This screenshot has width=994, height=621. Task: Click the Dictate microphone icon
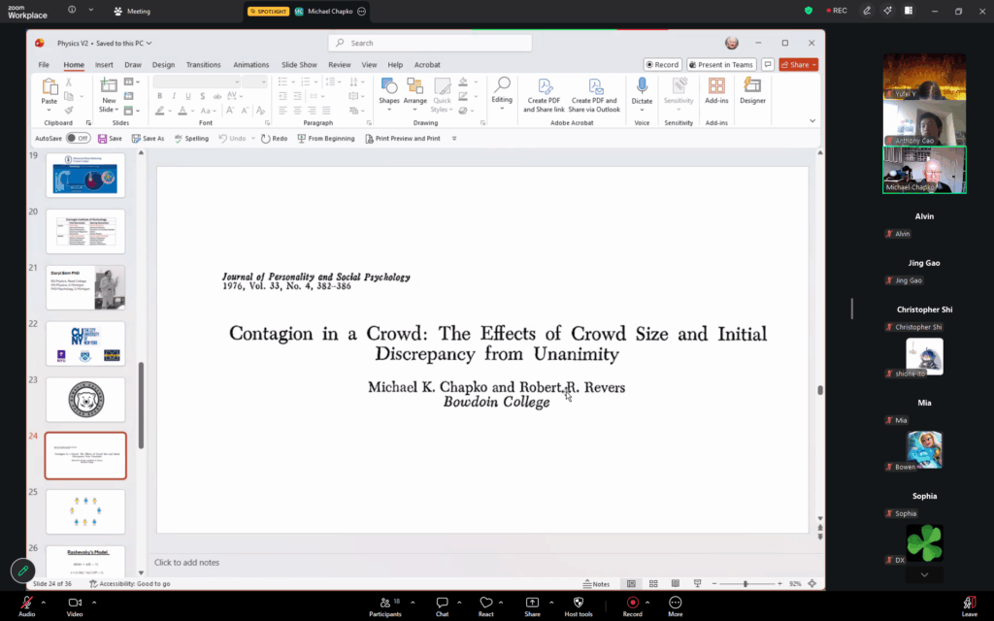point(642,86)
